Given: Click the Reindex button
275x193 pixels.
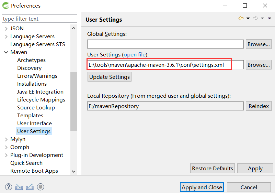Looking at the screenshot, I should (x=258, y=106).
